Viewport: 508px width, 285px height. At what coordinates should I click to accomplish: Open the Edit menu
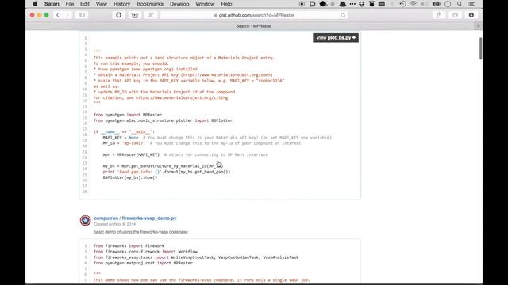click(85, 4)
